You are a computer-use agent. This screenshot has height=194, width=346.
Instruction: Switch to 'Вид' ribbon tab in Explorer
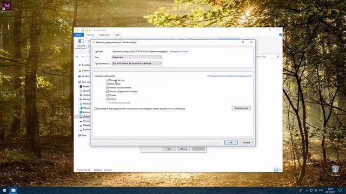(x=117, y=34)
